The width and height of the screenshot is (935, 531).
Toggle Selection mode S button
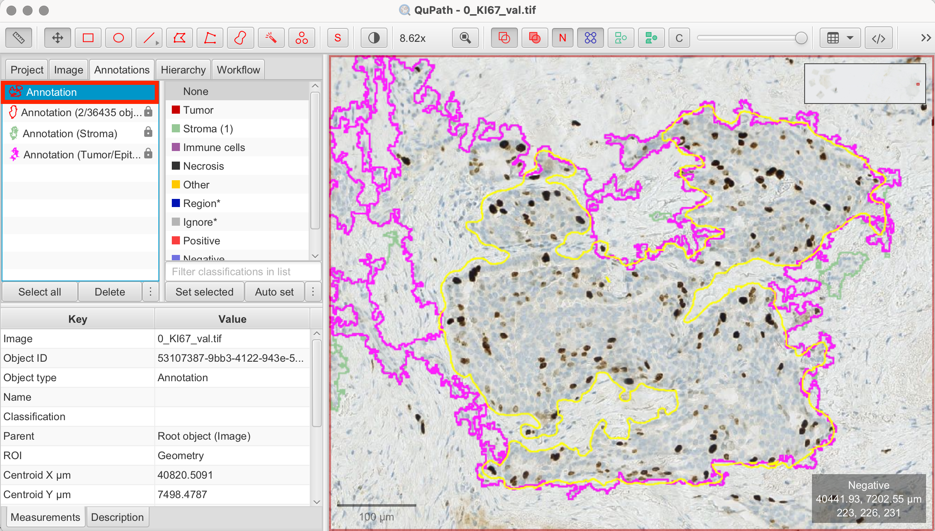coord(338,38)
